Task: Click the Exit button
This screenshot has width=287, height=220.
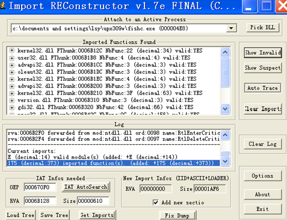Action: coord(263,209)
